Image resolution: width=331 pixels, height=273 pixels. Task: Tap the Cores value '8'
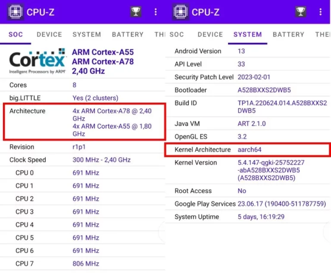tap(74, 85)
